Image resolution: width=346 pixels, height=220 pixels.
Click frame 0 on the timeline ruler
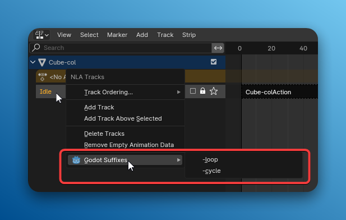point(239,48)
